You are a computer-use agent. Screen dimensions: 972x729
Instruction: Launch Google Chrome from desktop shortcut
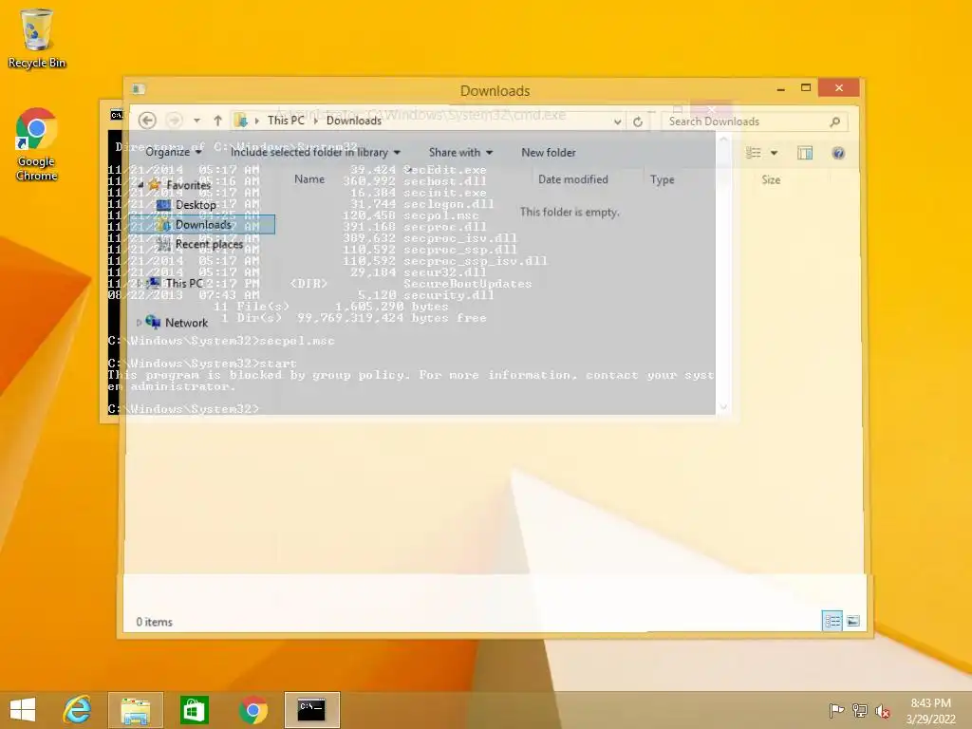(37, 144)
